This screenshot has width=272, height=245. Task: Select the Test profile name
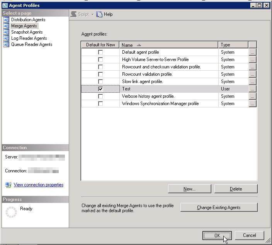(x=126, y=89)
